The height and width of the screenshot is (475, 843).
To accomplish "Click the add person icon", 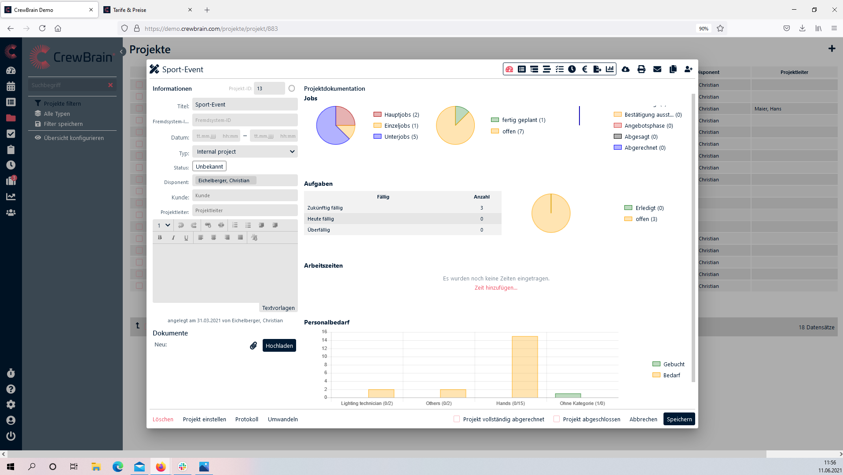I will coord(688,69).
